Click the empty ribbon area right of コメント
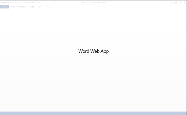This screenshot has width=187, height=115. tap(107, 6)
